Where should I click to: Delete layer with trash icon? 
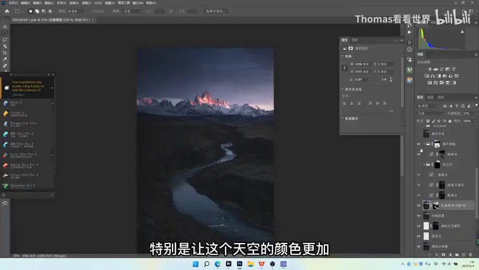click(470, 254)
